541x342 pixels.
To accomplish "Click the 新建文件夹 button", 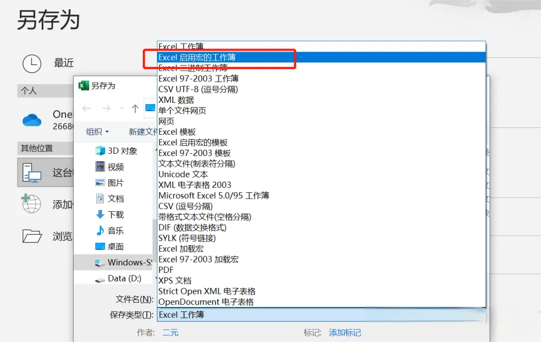I will point(142,132).
